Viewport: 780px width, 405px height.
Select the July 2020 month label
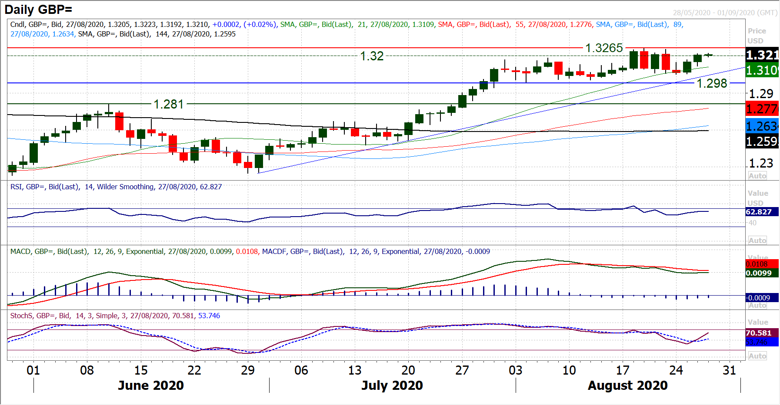point(392,385)
